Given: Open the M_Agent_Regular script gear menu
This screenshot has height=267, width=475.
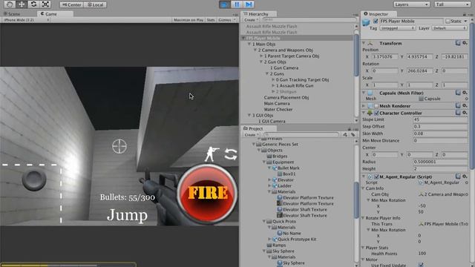Looking at the screenshot, I should click(465, 177).
